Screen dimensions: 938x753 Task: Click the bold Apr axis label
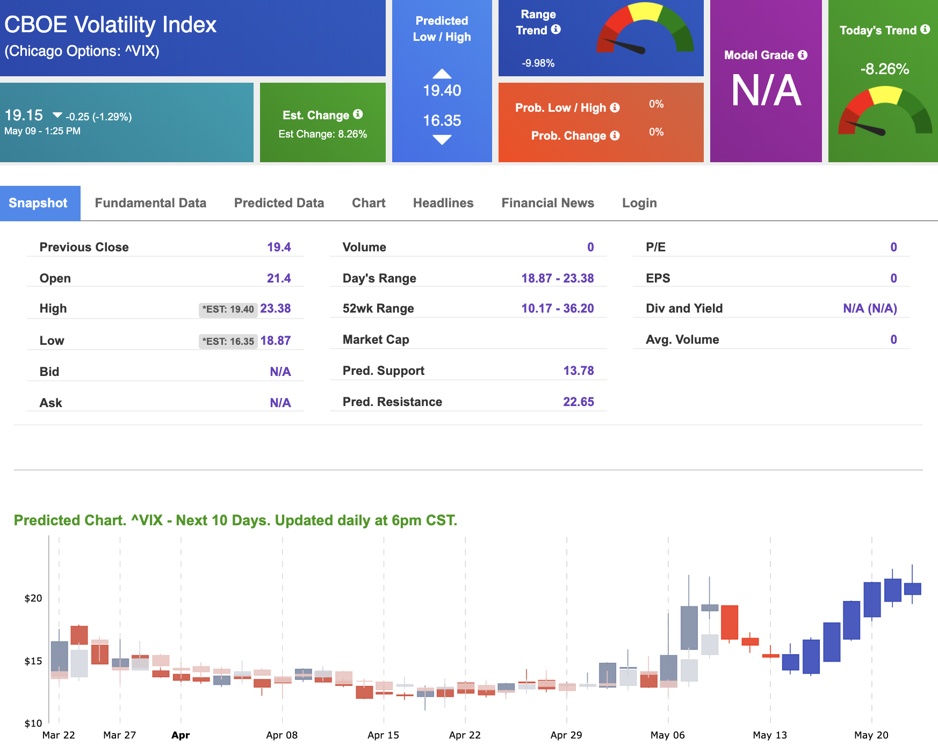click(x=181, y=735)
